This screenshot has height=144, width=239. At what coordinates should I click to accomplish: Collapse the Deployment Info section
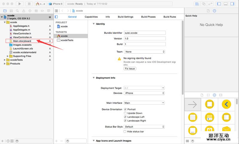(94, 78)
